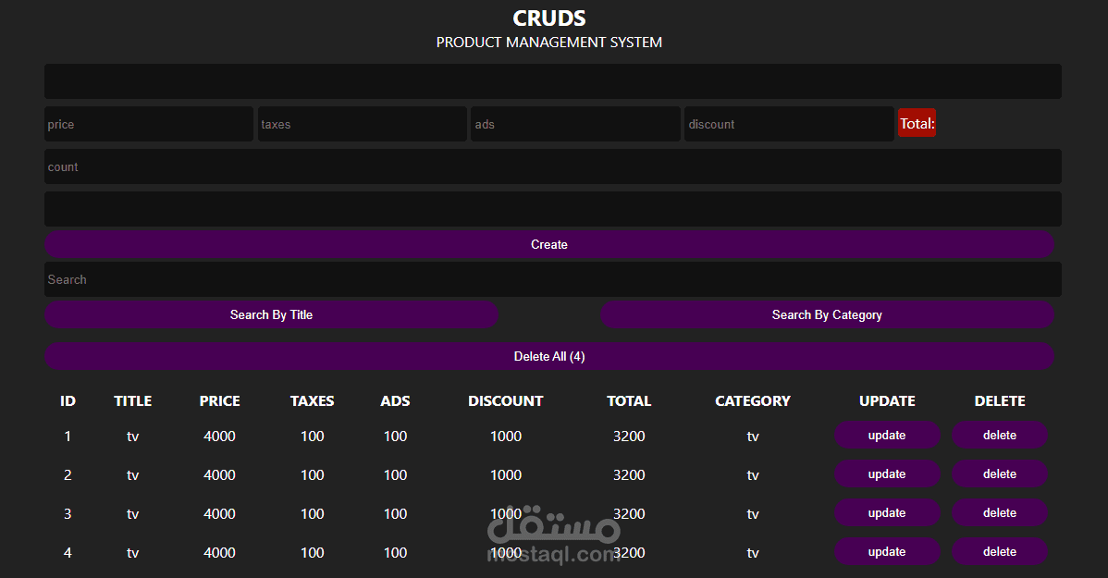Click Search By Category button
1108x578 pixels.
[826, 314]
